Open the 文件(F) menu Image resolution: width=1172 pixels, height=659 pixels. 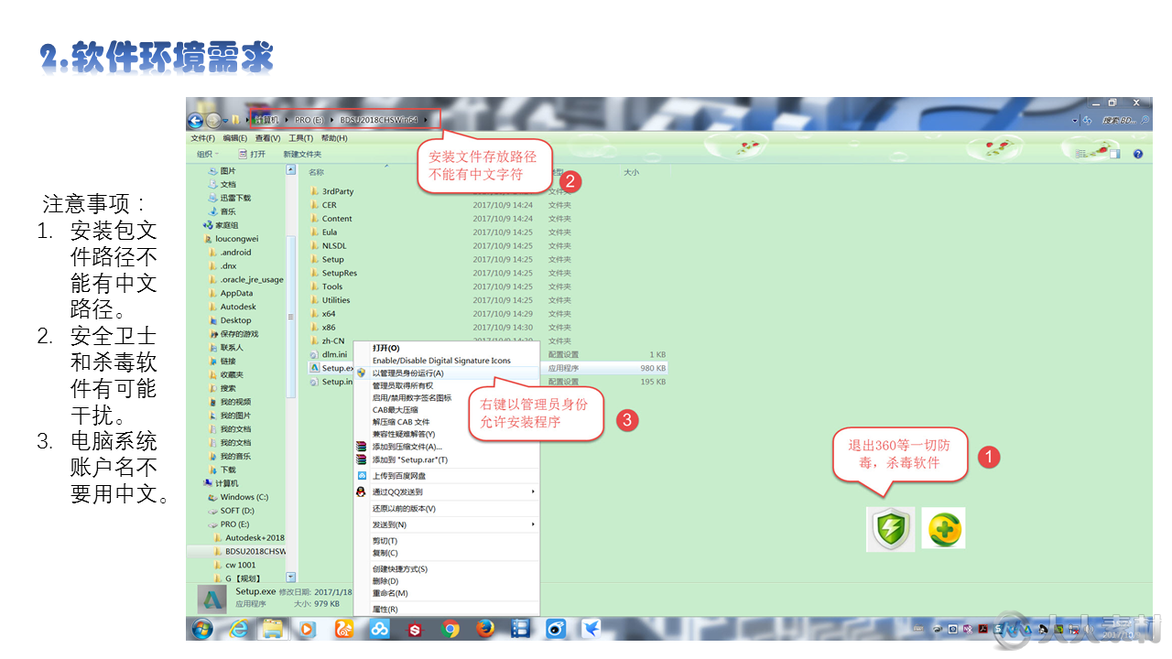tap(202, 138)
